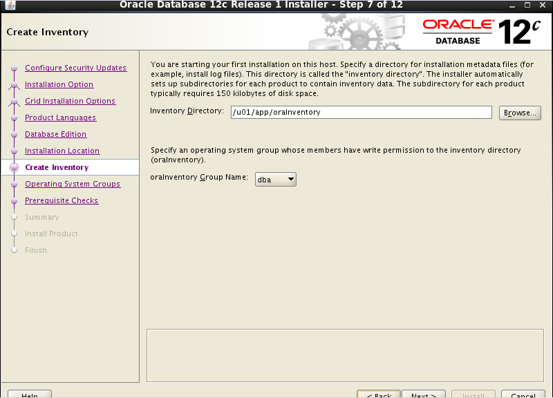The height and width of the screenshot is (398, 553).
Task: Click inside the Inventory Directory field
Action: point(361,112)
